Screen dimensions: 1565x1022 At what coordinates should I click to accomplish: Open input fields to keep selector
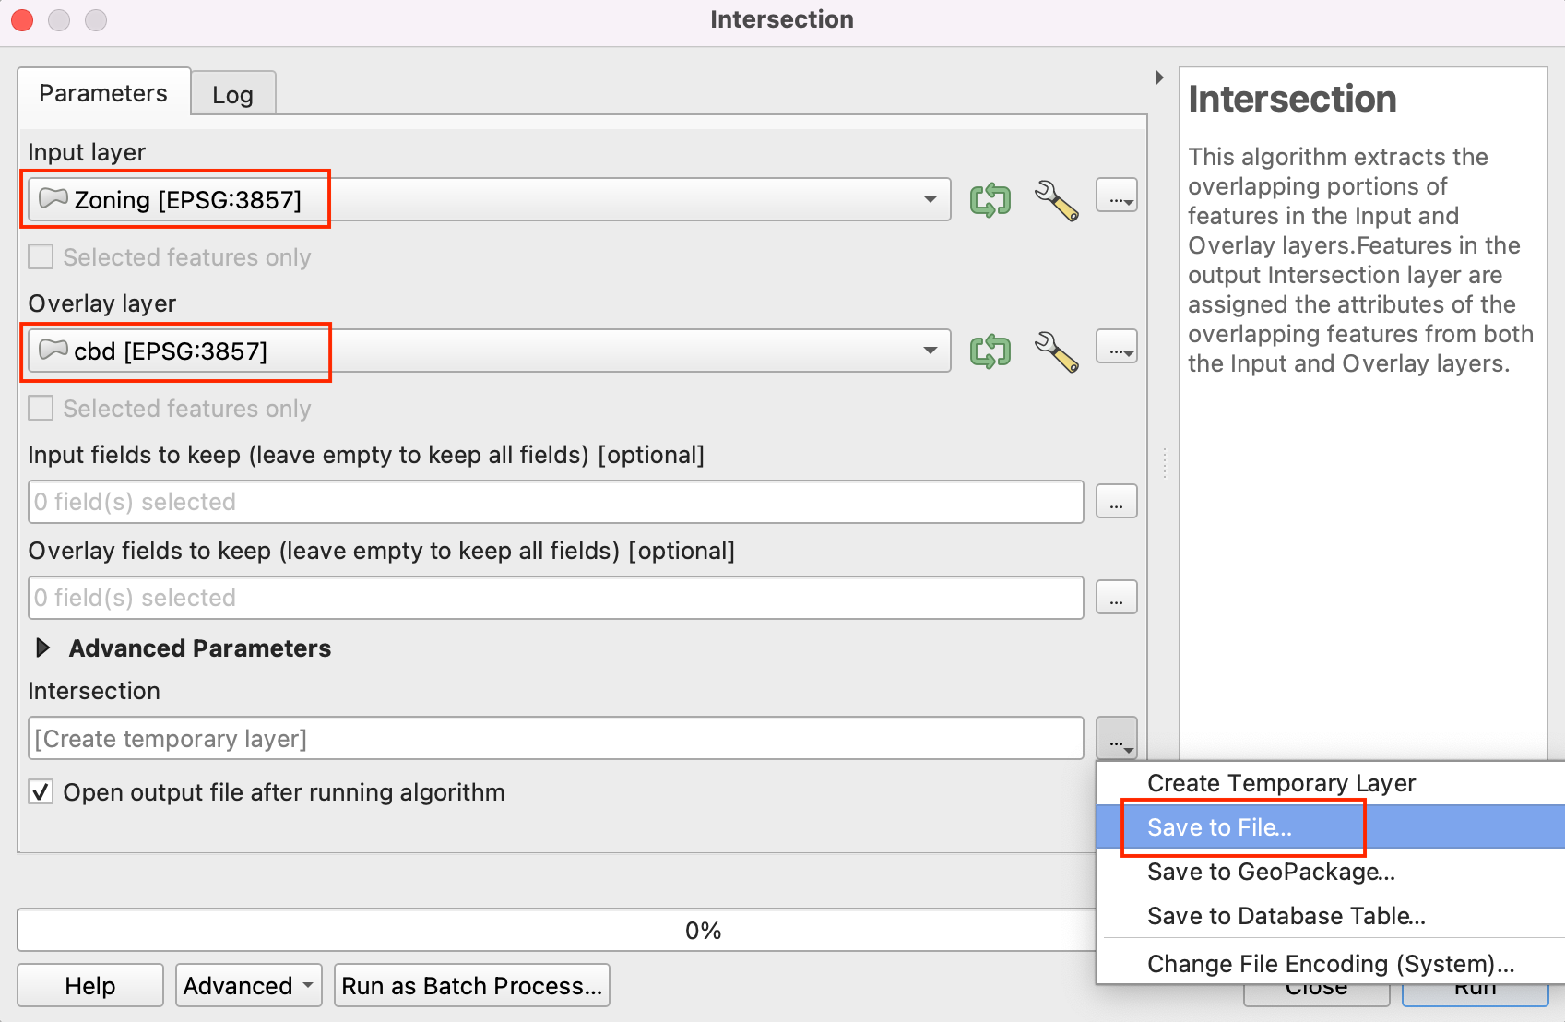point(1116,503)
